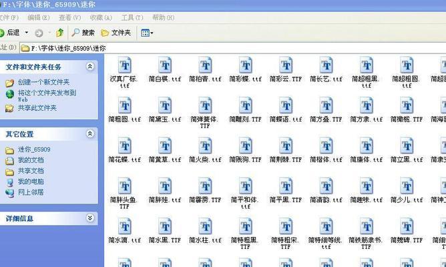Select the 简立黑.ttf font file icon
Viewport: 446px width, 267px height.
tap(407, 146)
